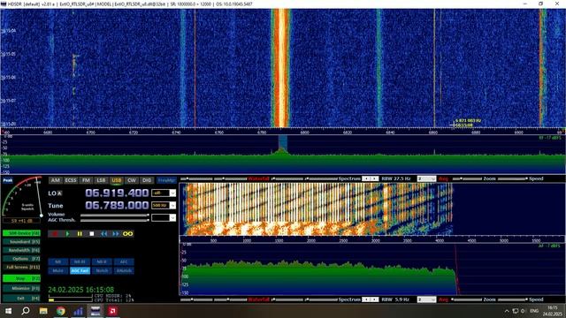Click the blue rewind icon

[104, 234]
